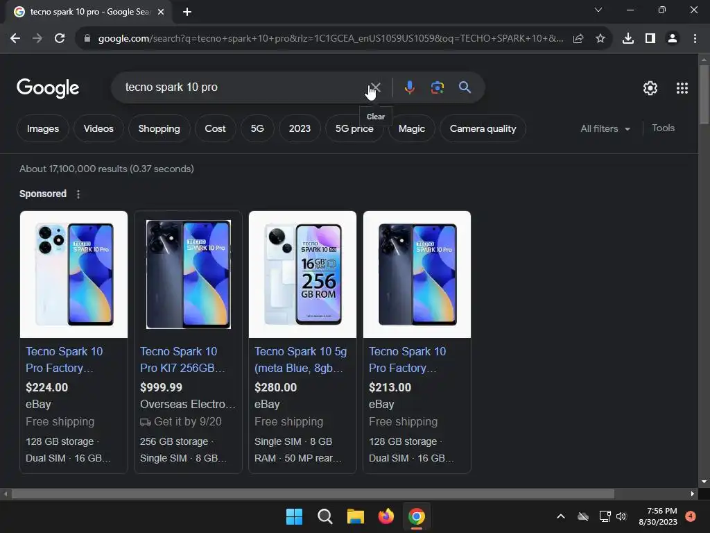The image size is (710, 533).
Task: Apply the 2023 filter chip
Action: (x=300, y=128)
